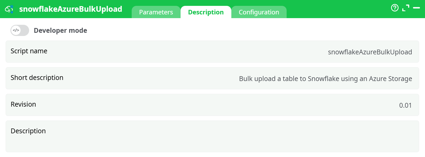The image size is (425, 157).
Task: Click the Revision value 0.01
Action: [405, 105]
